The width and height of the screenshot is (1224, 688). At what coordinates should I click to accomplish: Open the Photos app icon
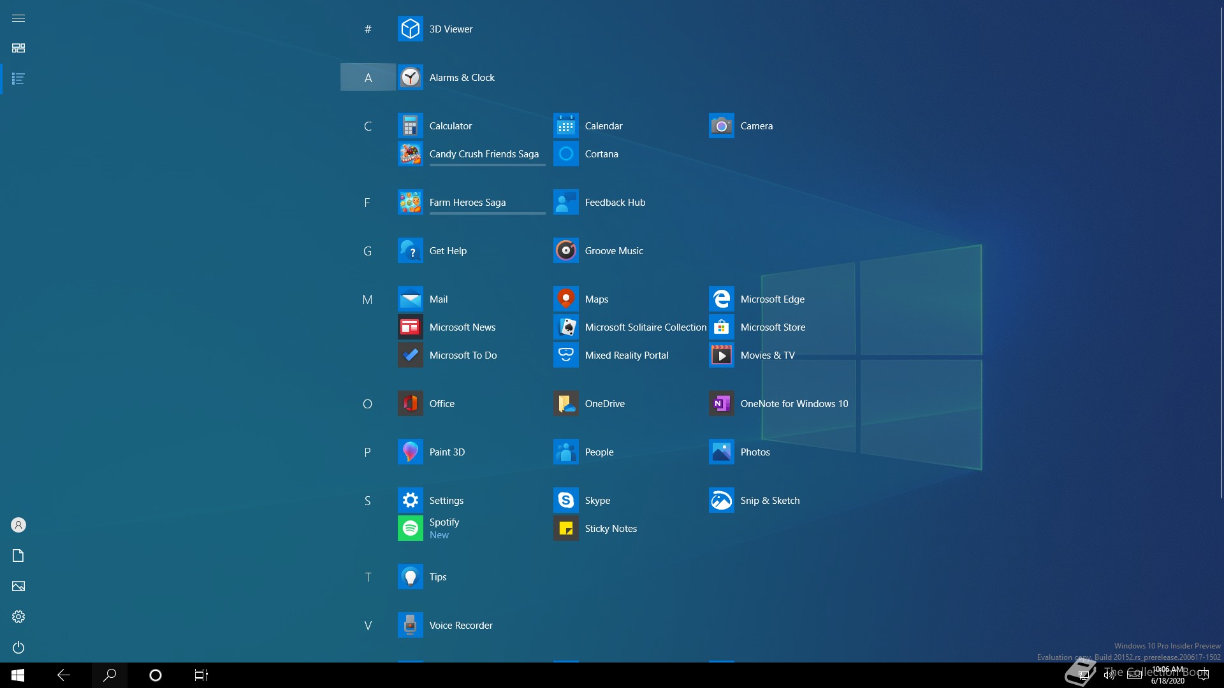(721, 452)
